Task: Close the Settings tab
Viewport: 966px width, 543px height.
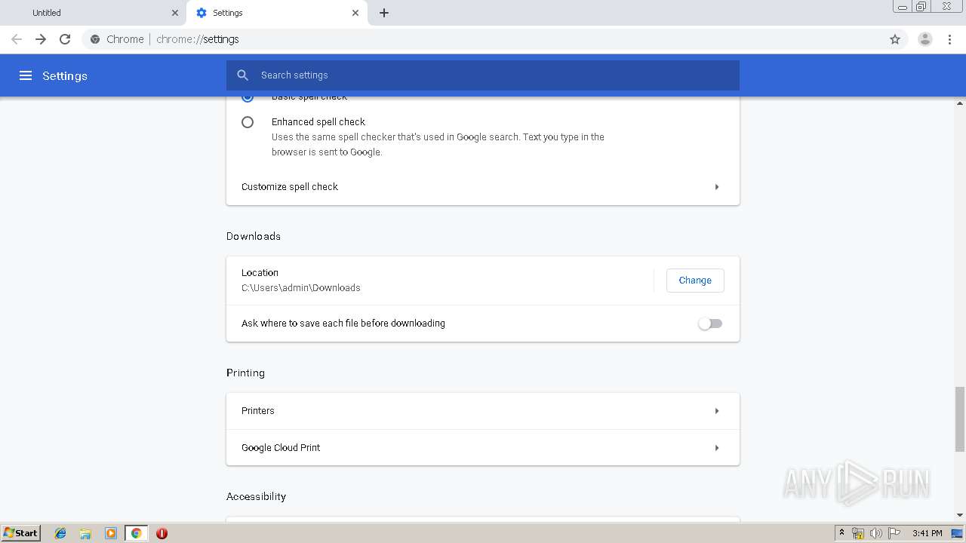Action: coord(355,13)
